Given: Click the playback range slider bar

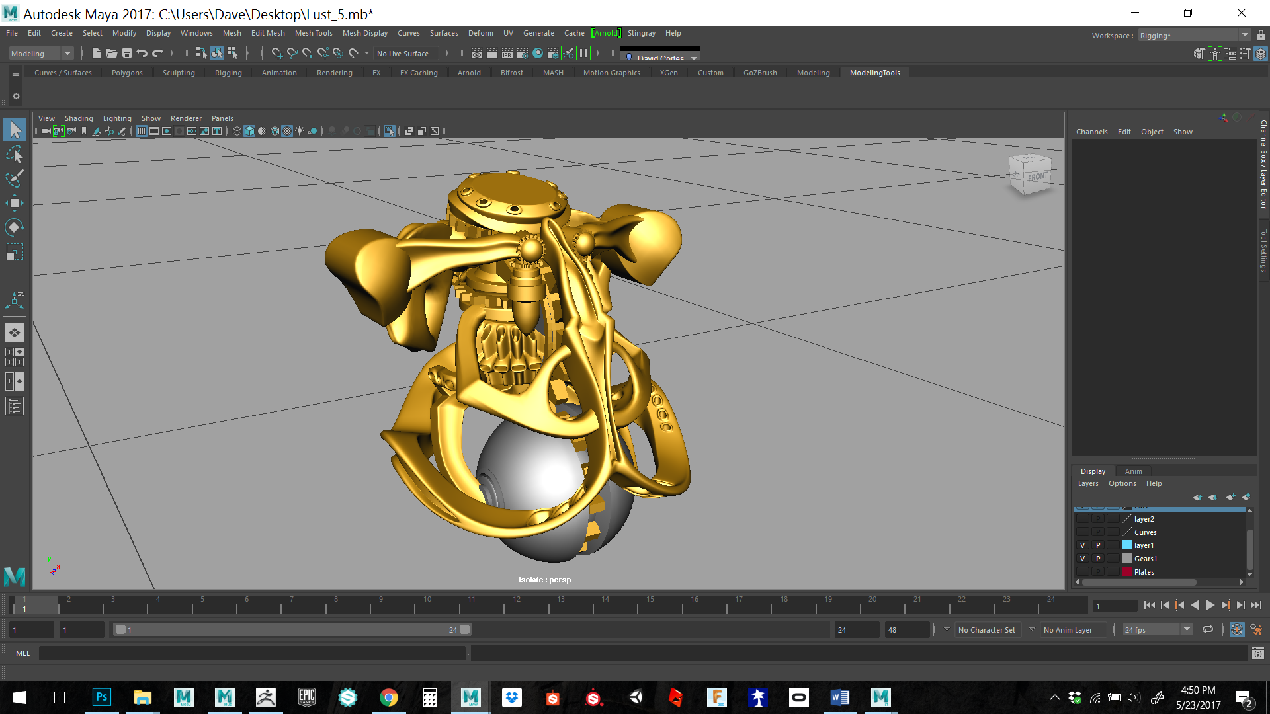Looking at the screenshot, I should [x=292, y=630].
